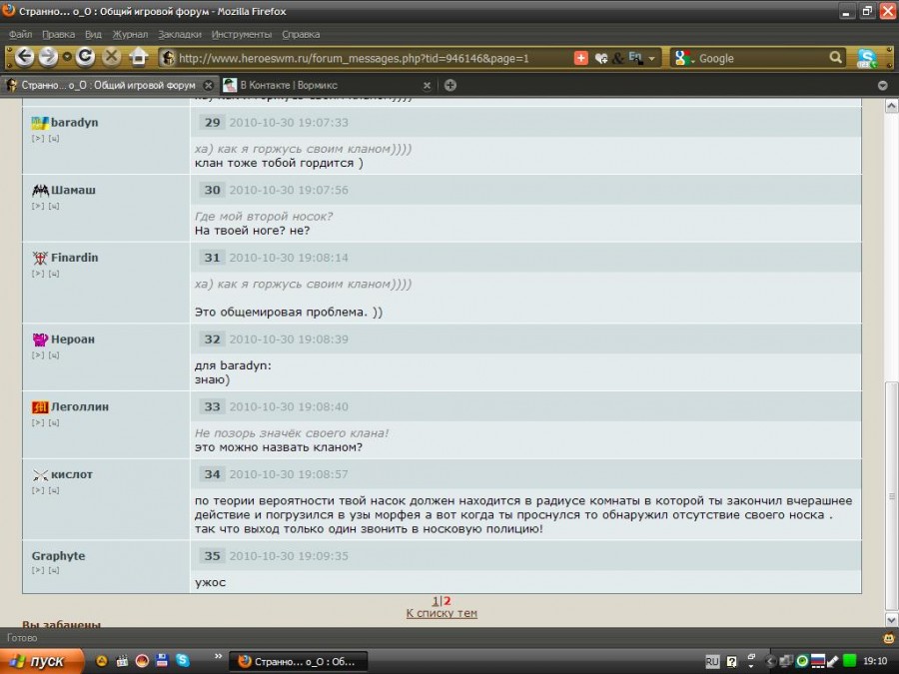This screenshot has height=674, width=899.
Task: Open baradyn's user profile link
Action: (x=75, y=122)
